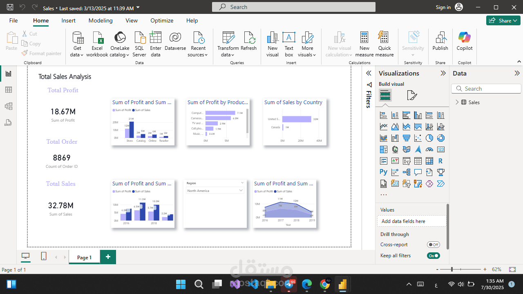Open Model view in left sidebar
Image resolution: width=523 pixels, height=294 pixels.
(8, 106)
